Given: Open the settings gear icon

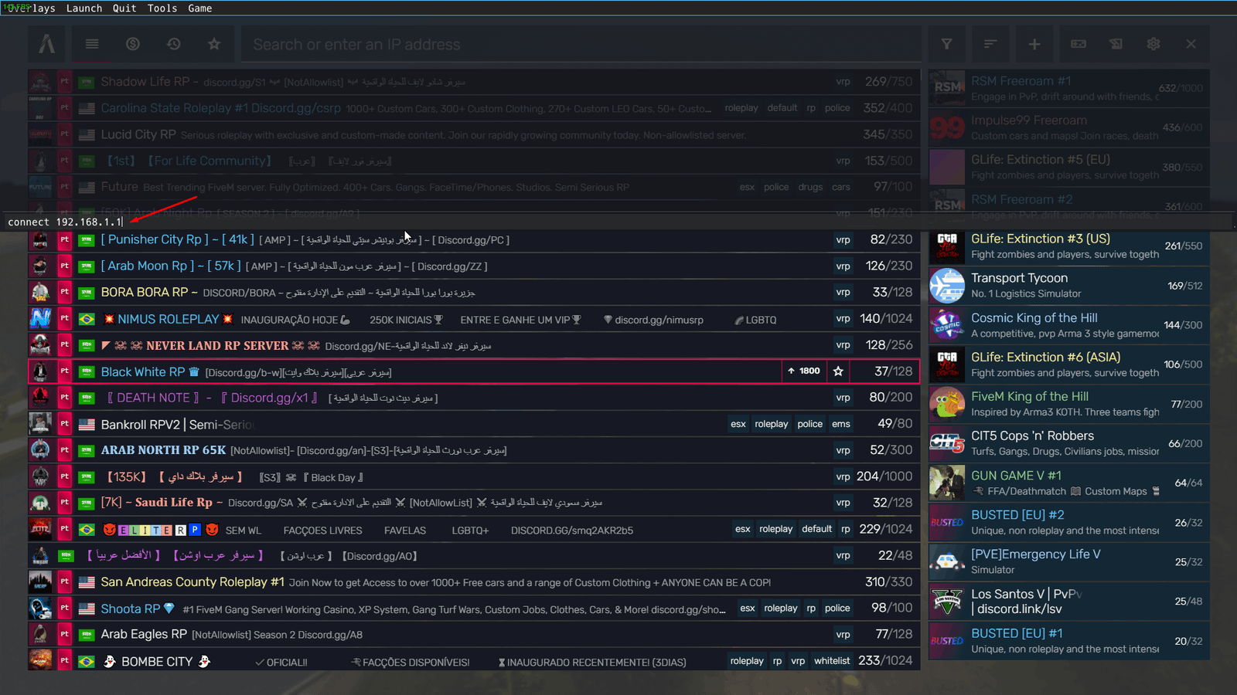Looking at the screenshot, I should pyautogui.click(x=1154, y=44).
